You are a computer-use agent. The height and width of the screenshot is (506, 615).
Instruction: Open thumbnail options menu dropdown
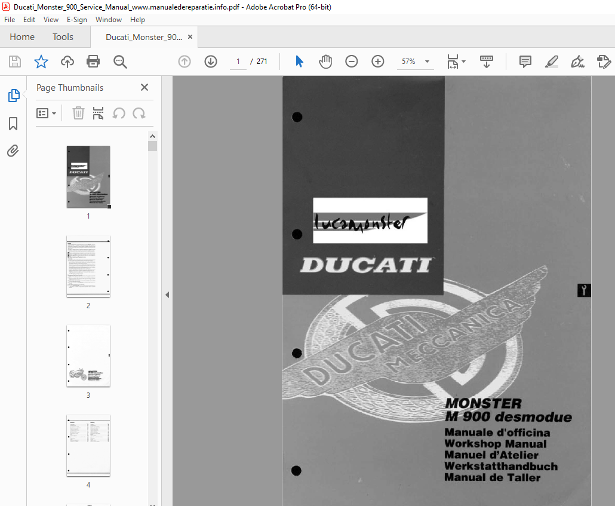(47, 114)
